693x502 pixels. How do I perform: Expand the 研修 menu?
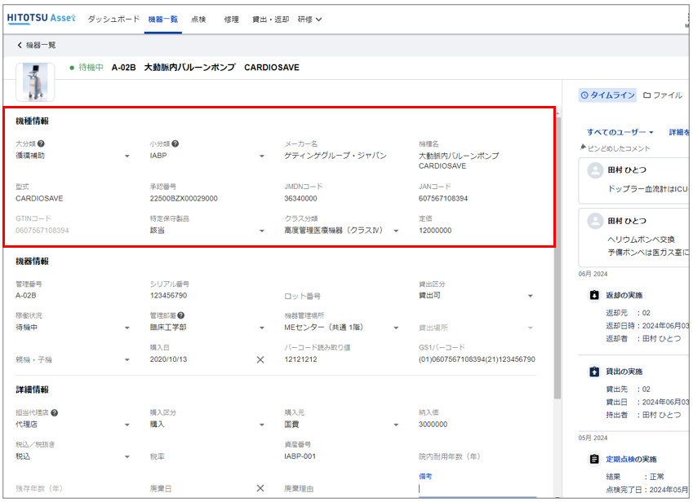pos(309,19)
